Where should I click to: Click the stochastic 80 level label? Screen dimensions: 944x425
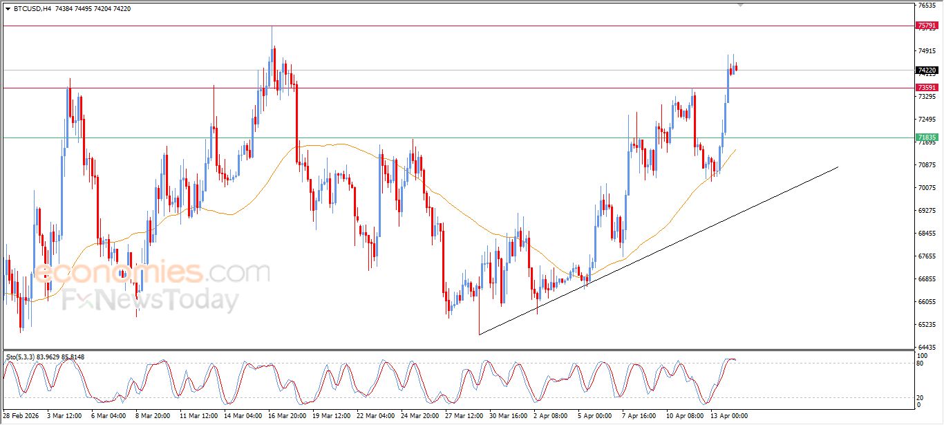click(921, 363)
